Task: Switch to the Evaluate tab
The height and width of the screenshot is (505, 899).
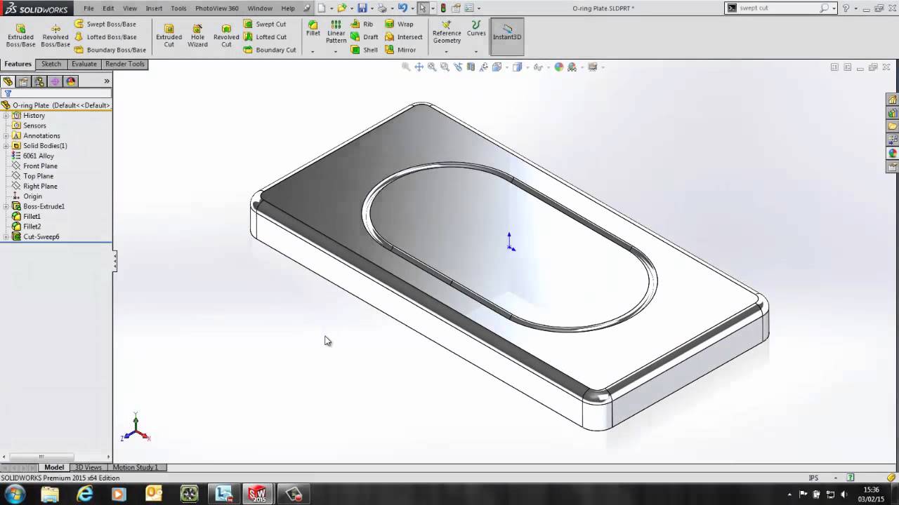Action: (x=84, y=64)
